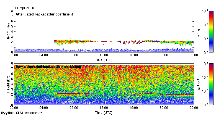The width and height of the screenshot is (216, 116).
Task: Click the top plot's leftmost 00:00 tick label
Action: (x=14, y=55)
